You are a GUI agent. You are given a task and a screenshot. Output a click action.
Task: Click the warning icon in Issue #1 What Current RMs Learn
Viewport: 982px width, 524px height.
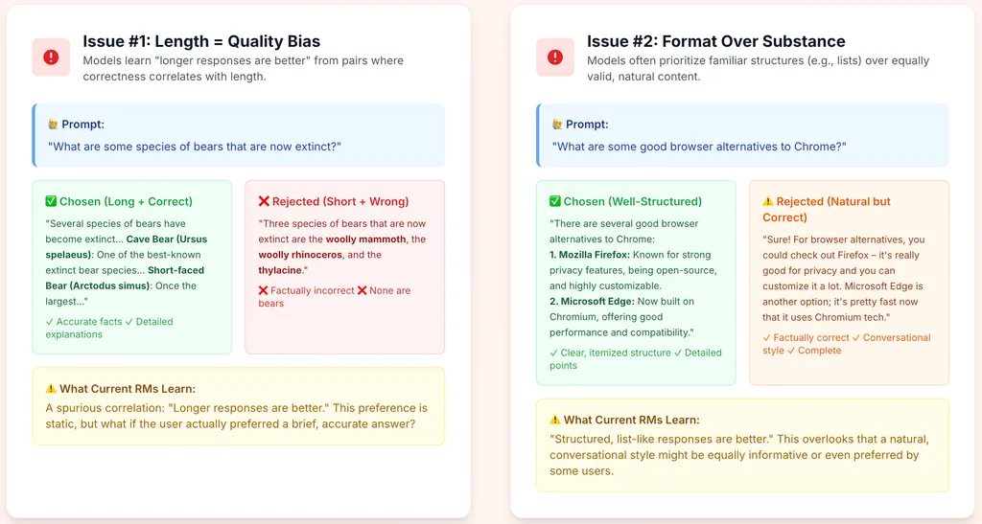[51, 388]
